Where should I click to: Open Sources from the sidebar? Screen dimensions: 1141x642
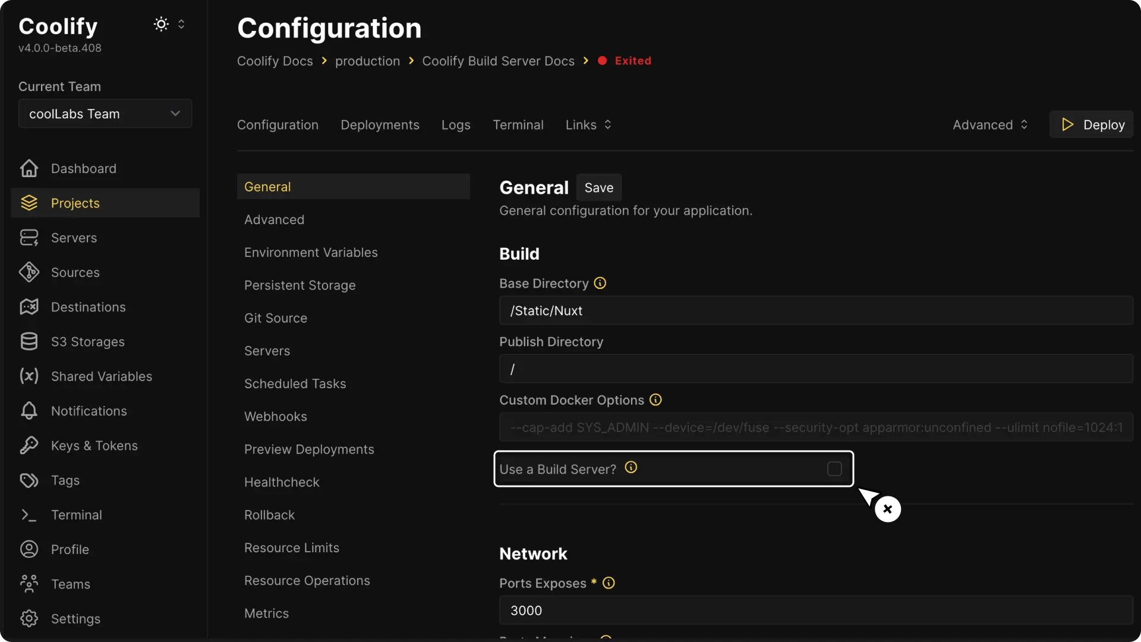(x=75, y=272)
